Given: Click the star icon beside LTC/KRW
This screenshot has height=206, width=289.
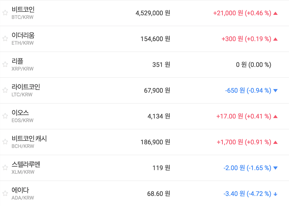Looking at the screenshot, I should tap(5, 90).
